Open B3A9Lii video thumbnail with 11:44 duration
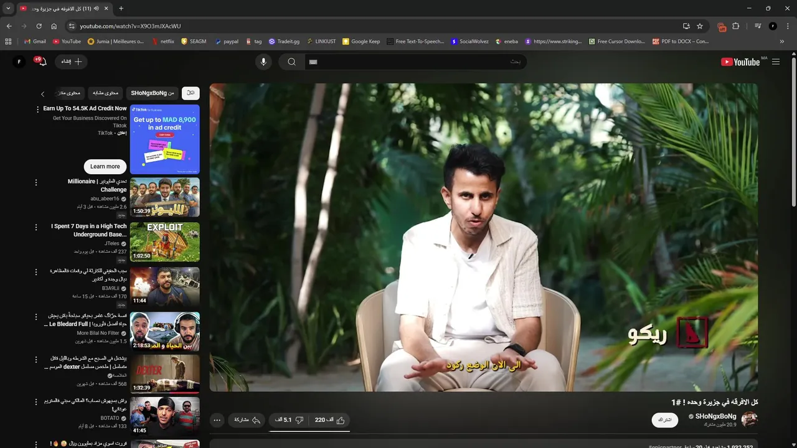The width and height of the screenshot is (797, 448). click(x=164, y=287)
